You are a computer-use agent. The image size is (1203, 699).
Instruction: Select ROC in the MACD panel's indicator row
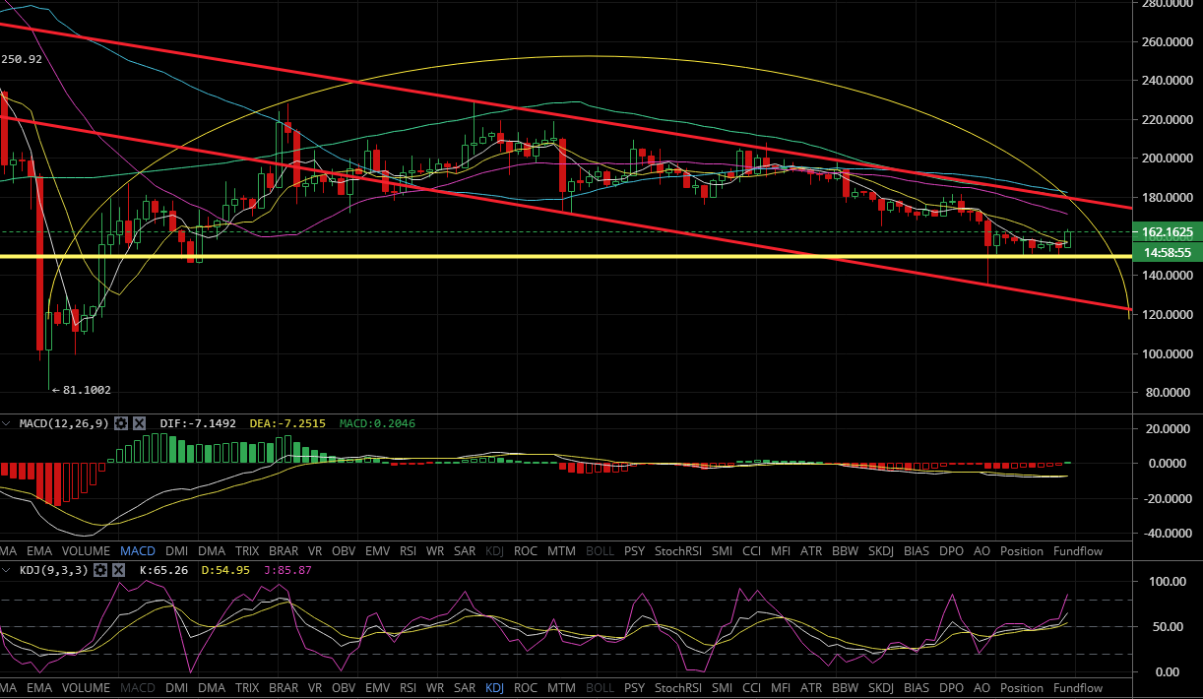click(526, 551)
